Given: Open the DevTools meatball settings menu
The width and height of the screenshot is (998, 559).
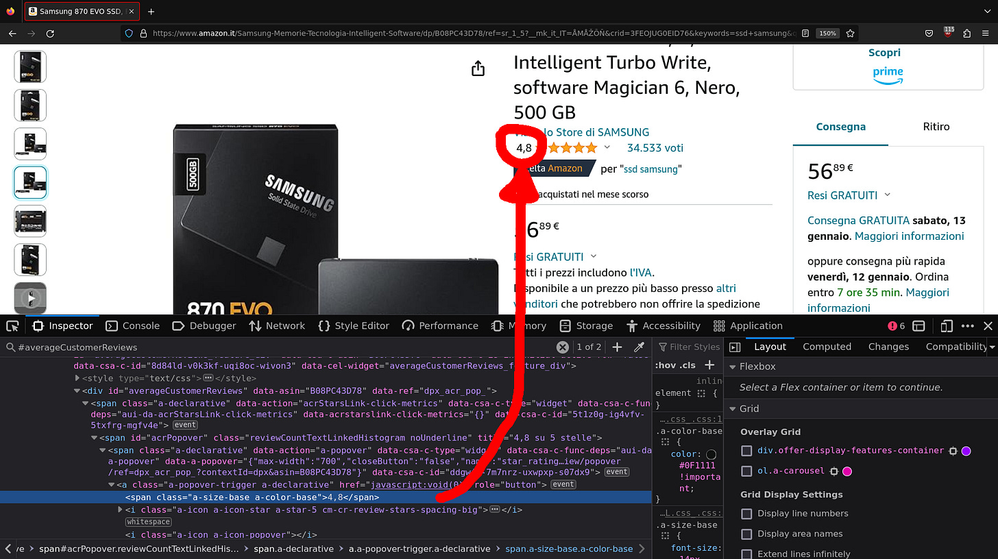Looking at the screenshot, I should point(968,325).
